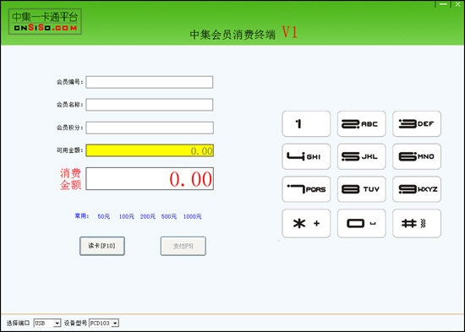Choose the 100元 quick amount

[126, 217]
